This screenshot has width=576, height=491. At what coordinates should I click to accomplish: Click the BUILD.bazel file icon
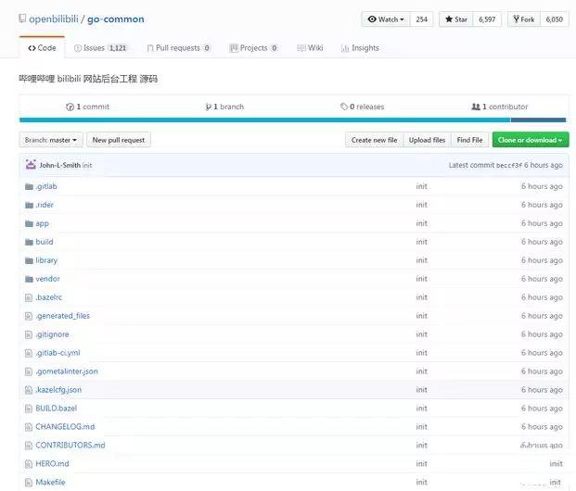29,409
